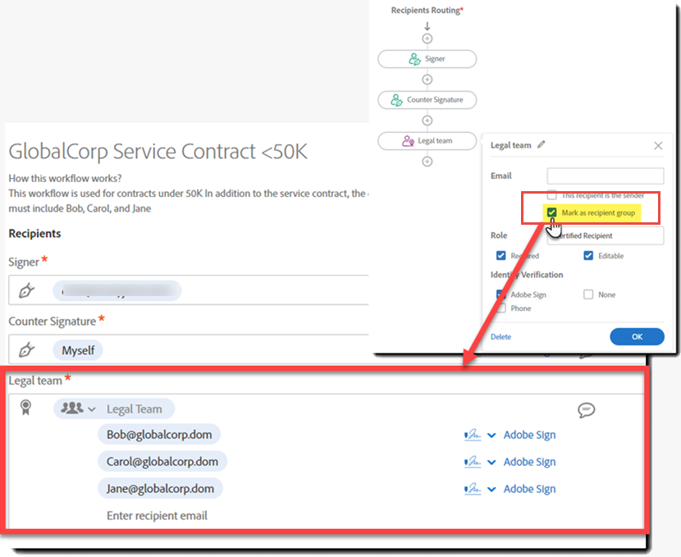
Task: Focus the Email field in the Legal team popup
Action: point(605,176)
